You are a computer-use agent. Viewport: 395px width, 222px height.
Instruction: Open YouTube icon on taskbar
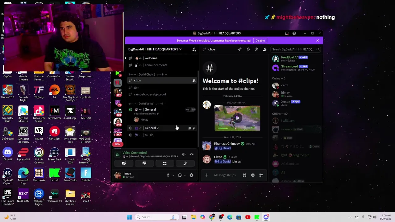(248, 217)
